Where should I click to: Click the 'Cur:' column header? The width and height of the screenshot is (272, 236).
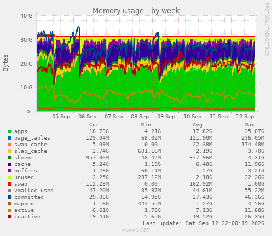[96, 125]
